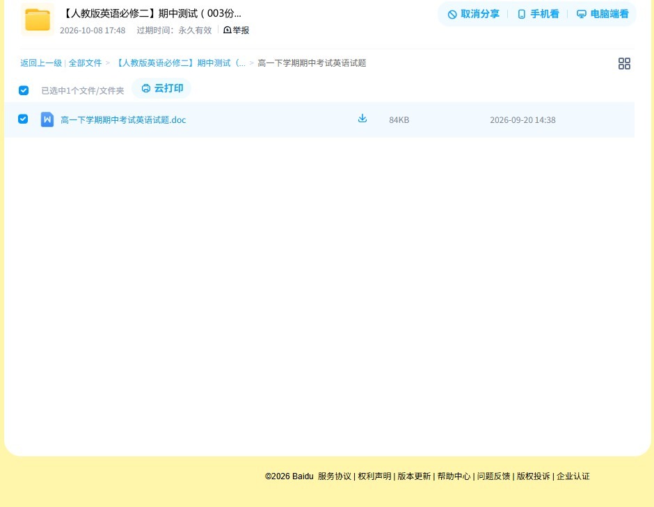Toggle the select-all checkbox

[x=24, y=90]
